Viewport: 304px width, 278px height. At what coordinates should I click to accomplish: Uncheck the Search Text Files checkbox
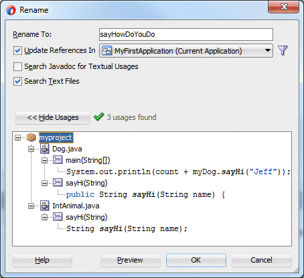click(17, 81)
